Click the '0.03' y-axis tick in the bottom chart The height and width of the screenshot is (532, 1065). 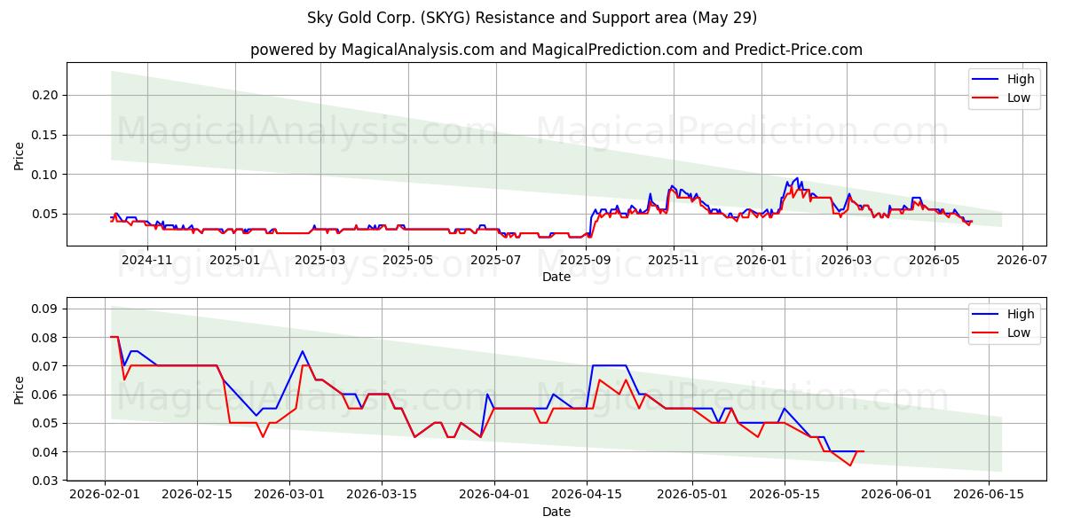tap(44, 481)
